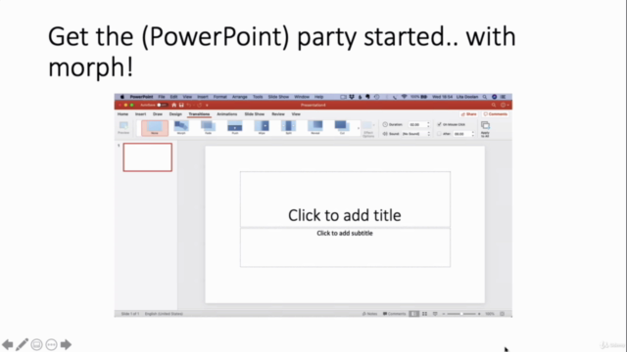Open the pen annotation tool
627x352 pixels.
(x=22, y=344)
